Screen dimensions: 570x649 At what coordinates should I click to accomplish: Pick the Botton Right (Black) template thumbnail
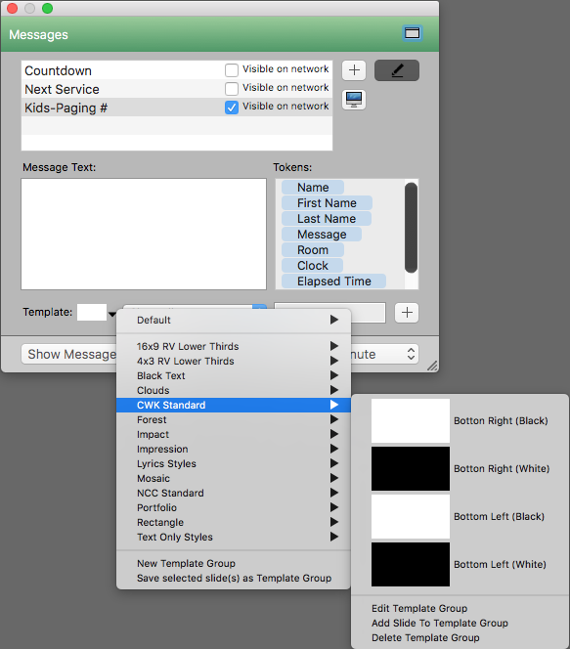click(411, 420)
